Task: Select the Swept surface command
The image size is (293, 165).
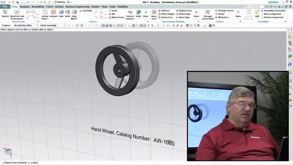Action: tap(220, 14)
